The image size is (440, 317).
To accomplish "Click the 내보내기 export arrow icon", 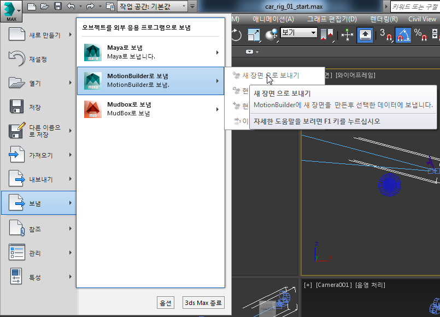I will tap(16, 178).
